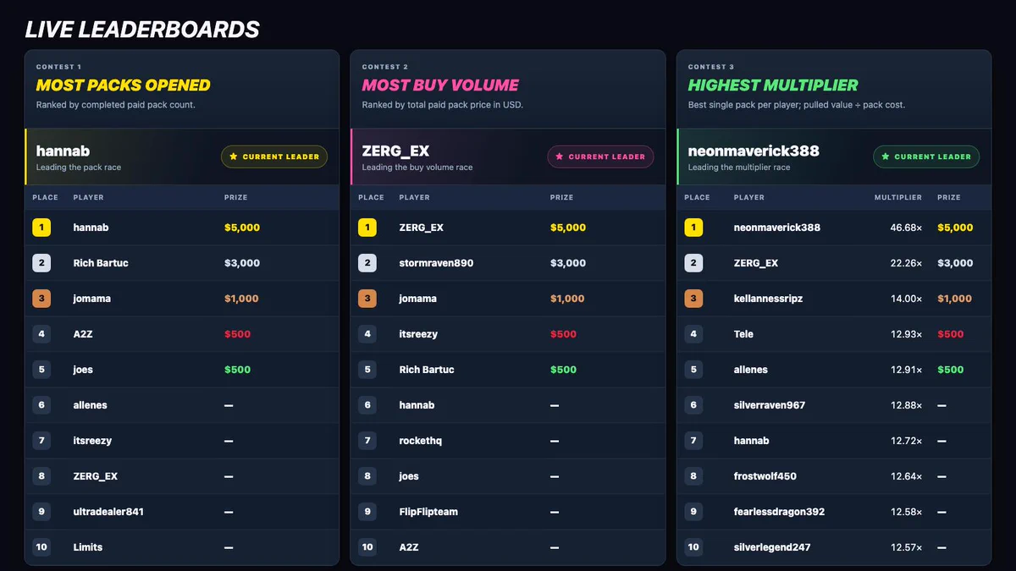Select player joes in Most Packs Opened

[83, 370]
